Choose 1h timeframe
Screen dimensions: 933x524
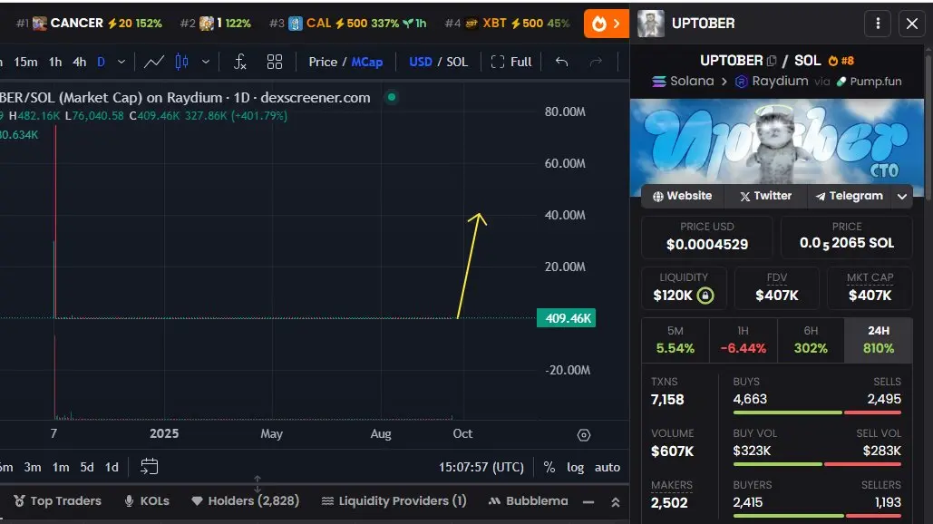(x=55, y=62)
